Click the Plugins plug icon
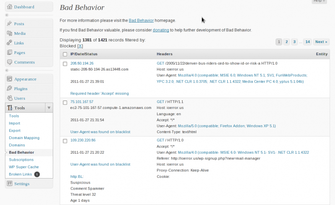 (x=10, y=89)
